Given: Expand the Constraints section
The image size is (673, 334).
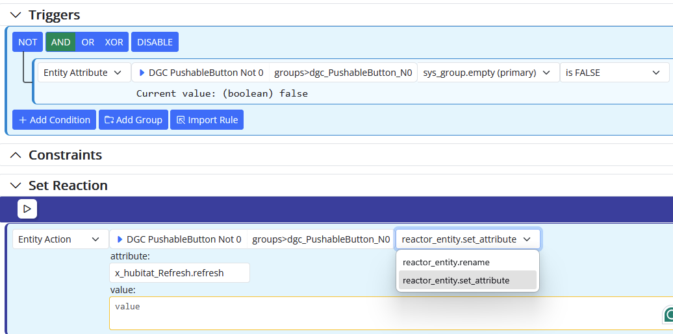Looking at the screenshot, I should click(x=16, y=155).
